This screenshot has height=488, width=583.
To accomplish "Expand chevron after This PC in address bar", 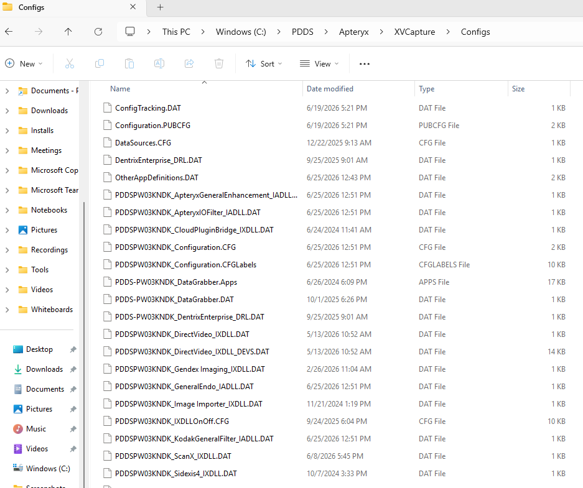I will click(x=203, y=32).
